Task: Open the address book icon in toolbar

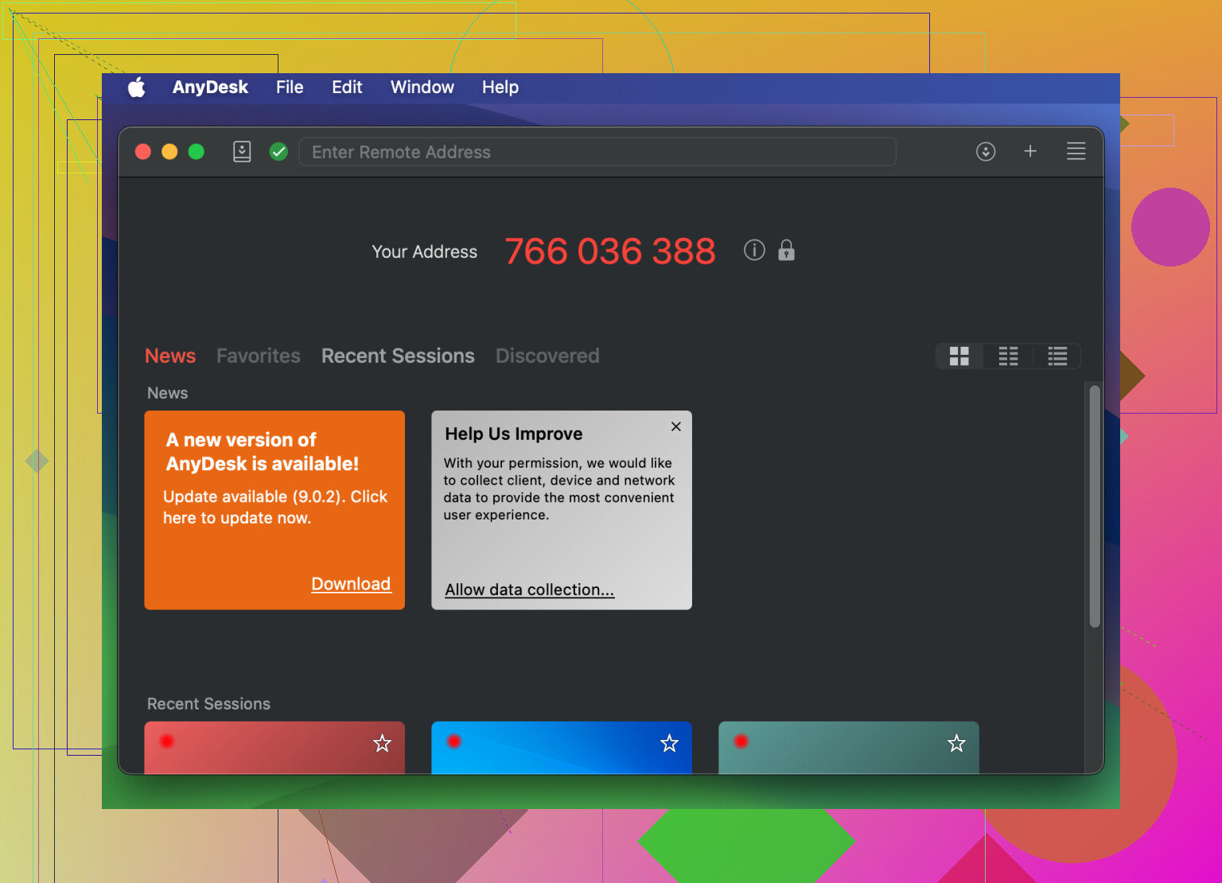Action: tap(242, 151)
